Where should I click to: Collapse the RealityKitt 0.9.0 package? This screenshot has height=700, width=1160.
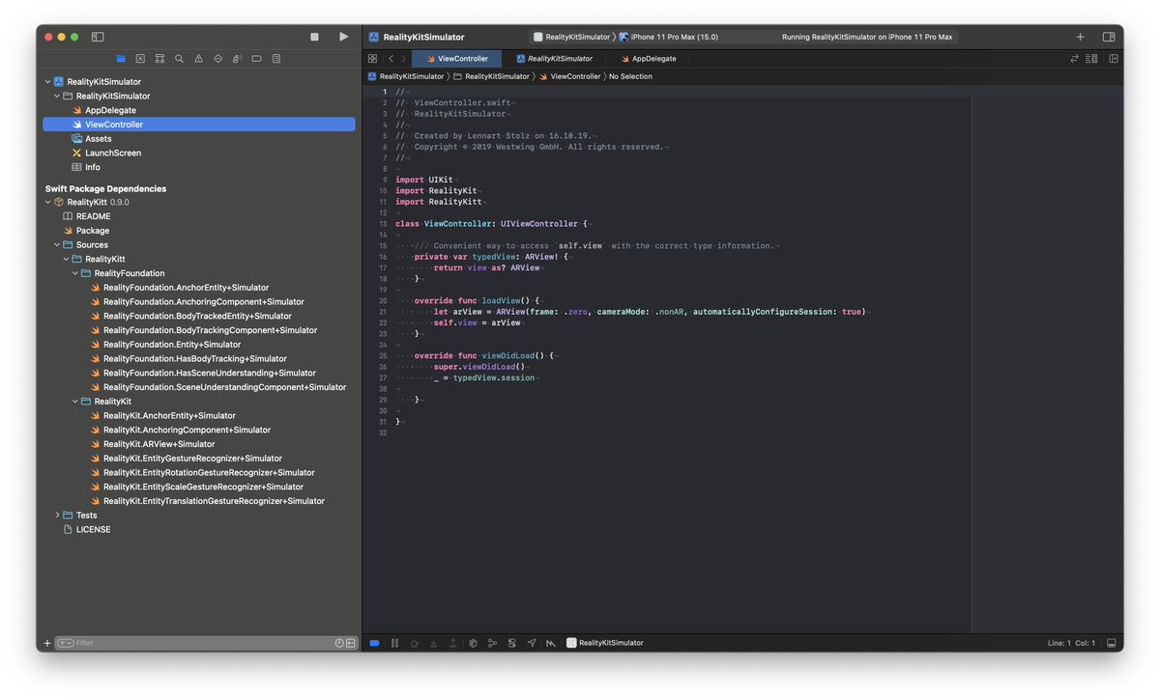point(47,203)
